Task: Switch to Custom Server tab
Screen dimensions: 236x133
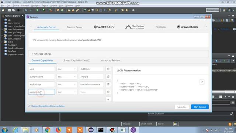Action: click(x=74, y=27)
